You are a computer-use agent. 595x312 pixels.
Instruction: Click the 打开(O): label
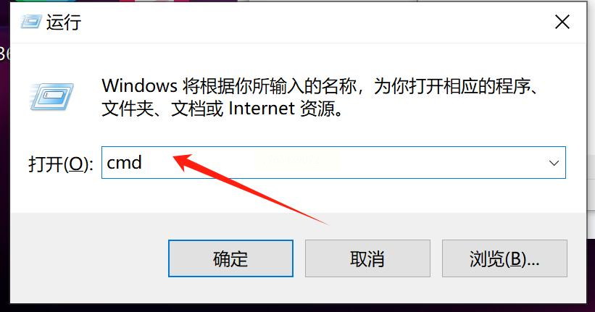pyautogui.click(x=61, y=164)
